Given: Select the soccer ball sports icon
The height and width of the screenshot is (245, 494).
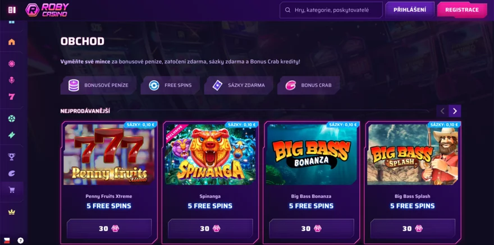Looking at the screenshot, I should (12, 118).
